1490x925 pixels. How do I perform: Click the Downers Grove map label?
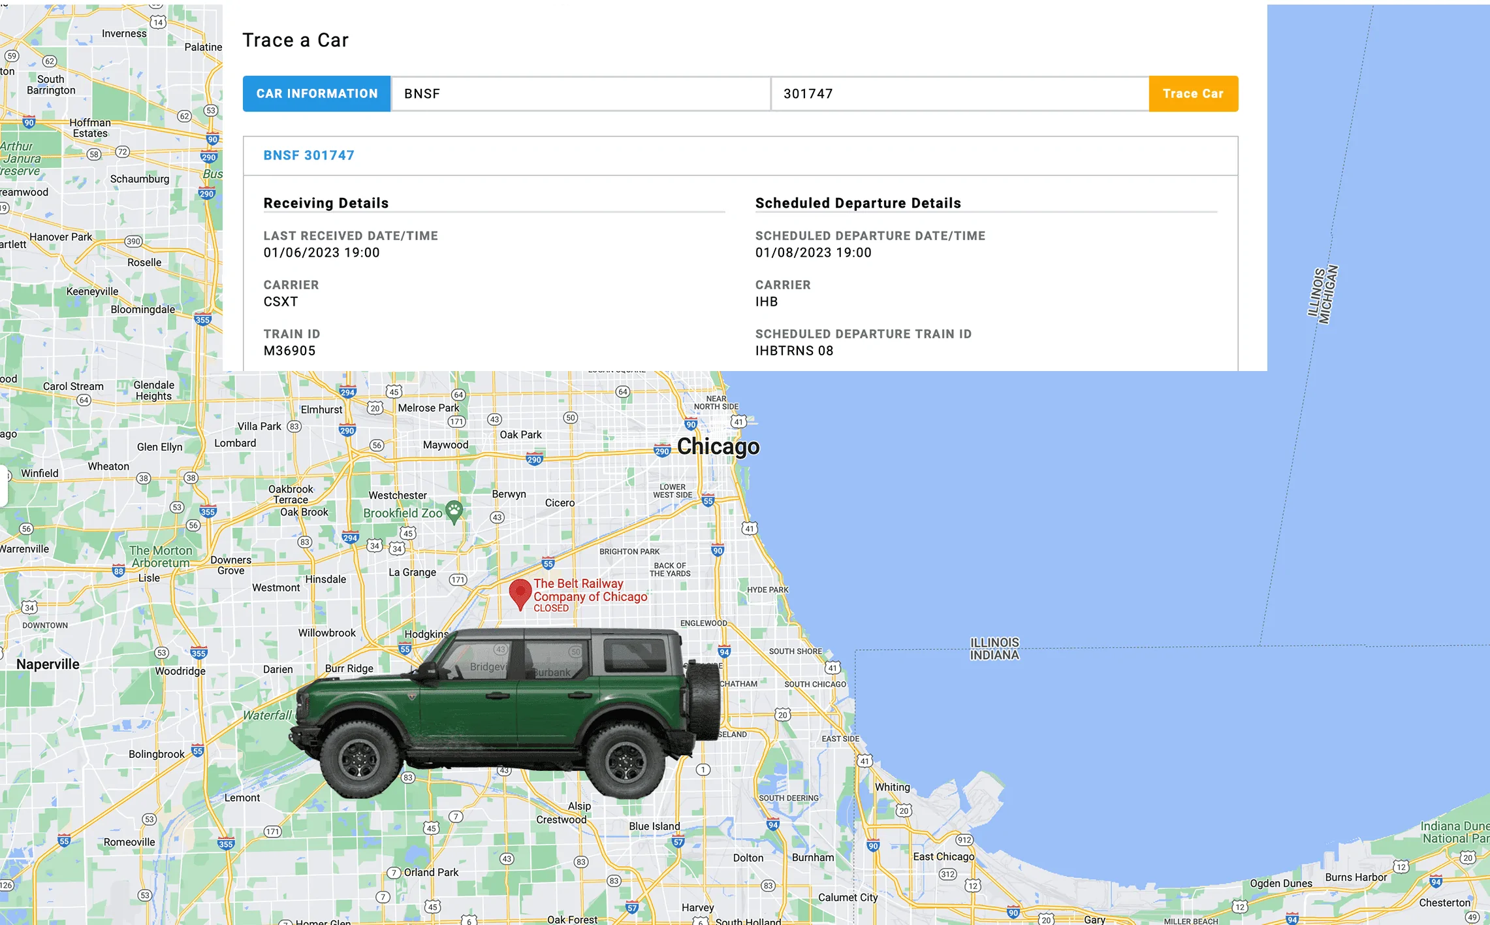(230, 565)
